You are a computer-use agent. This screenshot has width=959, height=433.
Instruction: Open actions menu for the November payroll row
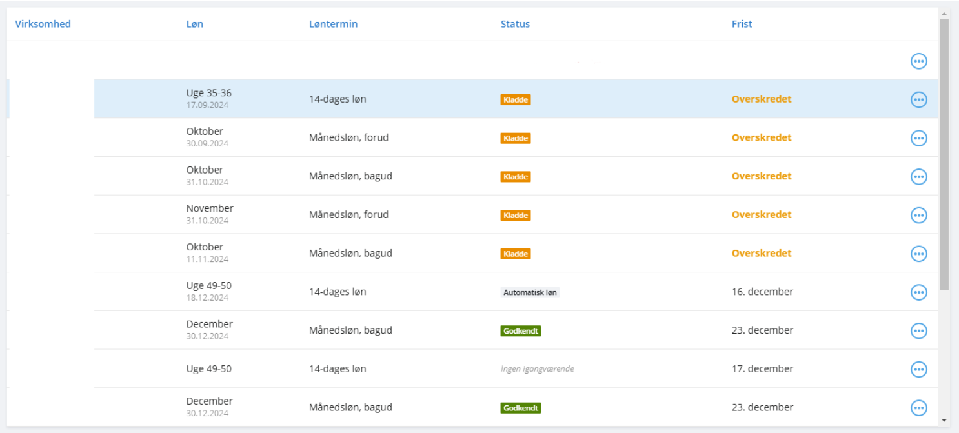pos(918,215)
